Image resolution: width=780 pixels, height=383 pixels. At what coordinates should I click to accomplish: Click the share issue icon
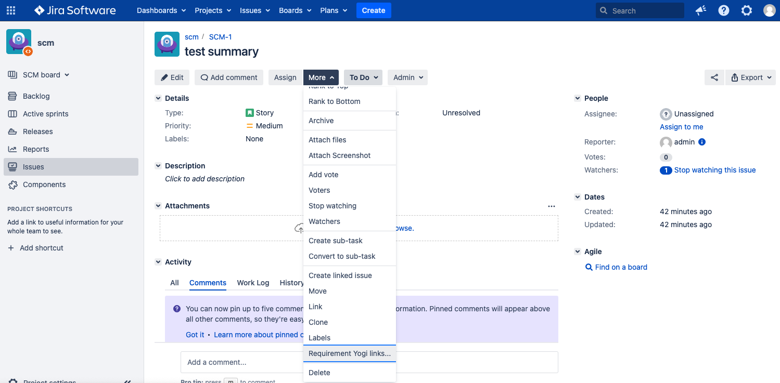(x=714, y=77)
